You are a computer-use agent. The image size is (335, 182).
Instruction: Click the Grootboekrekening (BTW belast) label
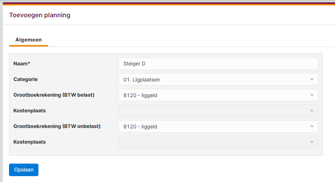point(54,95)
